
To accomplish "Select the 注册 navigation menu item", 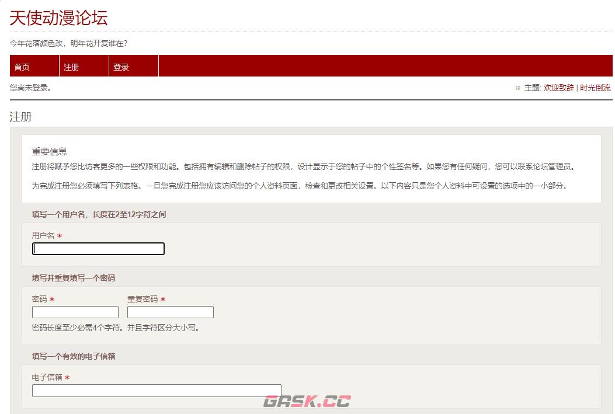I will pos(70,67).
